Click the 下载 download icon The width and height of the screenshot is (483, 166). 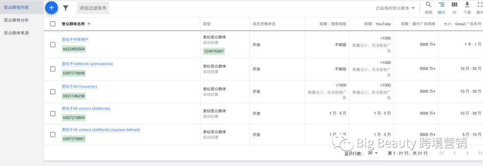(x=467, y=4)
